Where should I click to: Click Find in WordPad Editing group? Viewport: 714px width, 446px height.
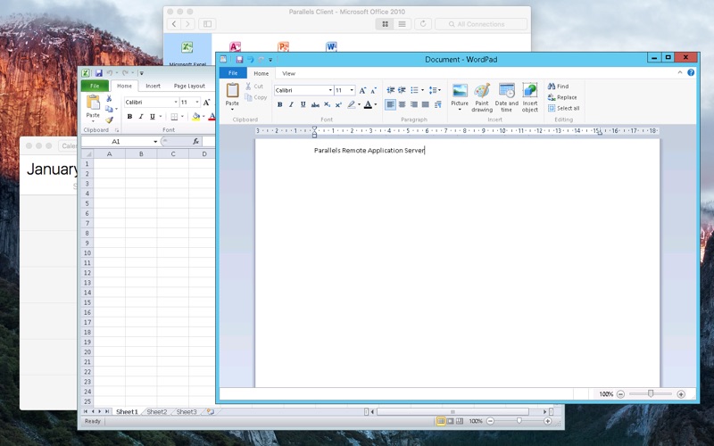(x=559, y=86)
